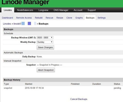123x102 pixels.
Task: Click the Linodes breadcrumb link
Action: coord(7,24)
